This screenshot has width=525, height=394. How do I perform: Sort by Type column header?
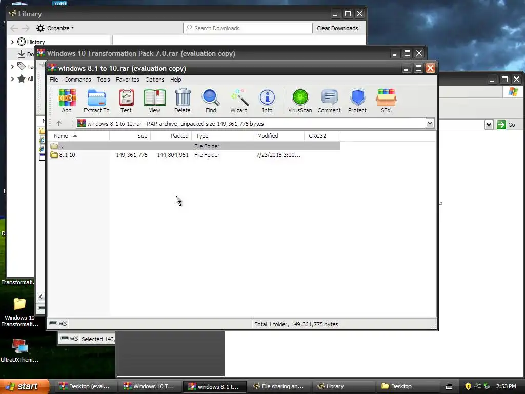pyautogui.click(x=223, y=135)
